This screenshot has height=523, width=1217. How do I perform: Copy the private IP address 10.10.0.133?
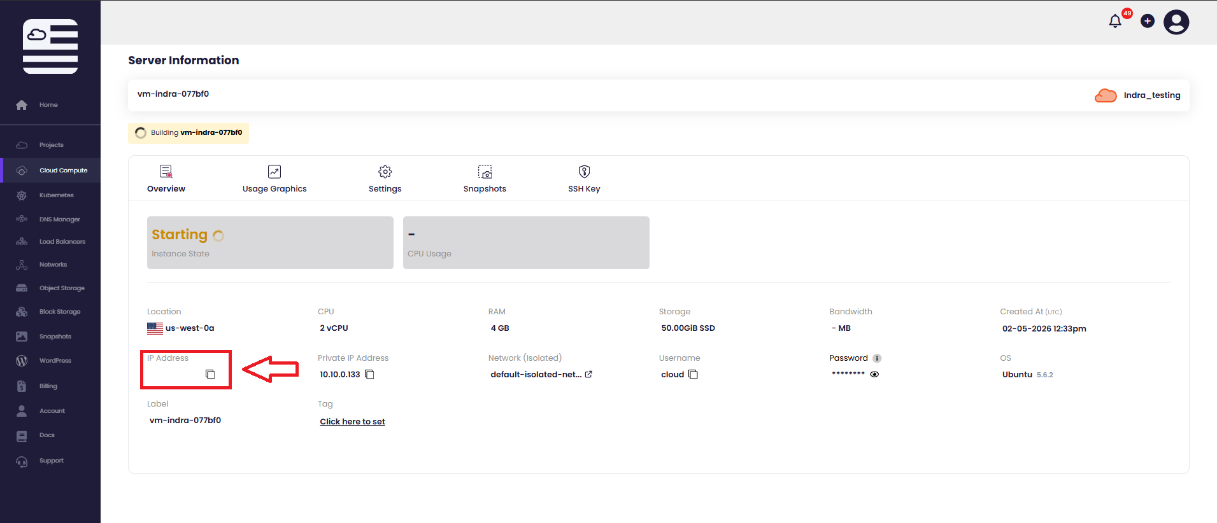pos(369,374)
